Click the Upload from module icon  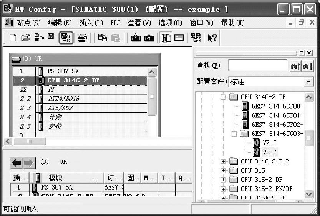pyautogui.click(x=149, y=38)
